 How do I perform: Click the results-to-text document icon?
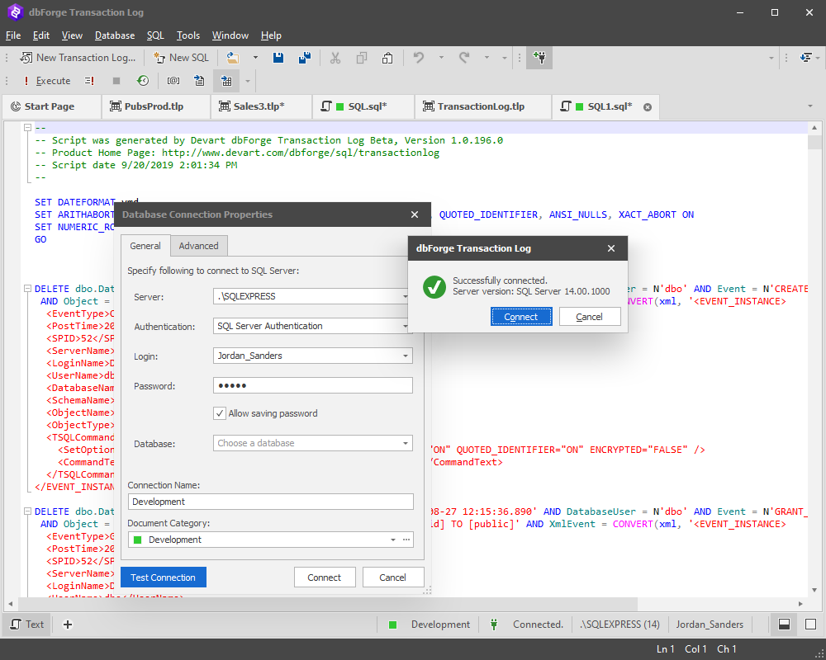pyautogui.click(x=199, y=81)
